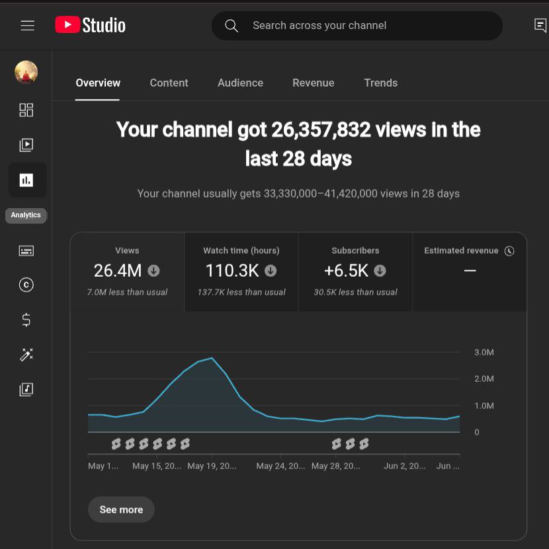The image size is (549, 549).
Task: Open the Earn dollar sign icon
Action: (x=26, y=320)
